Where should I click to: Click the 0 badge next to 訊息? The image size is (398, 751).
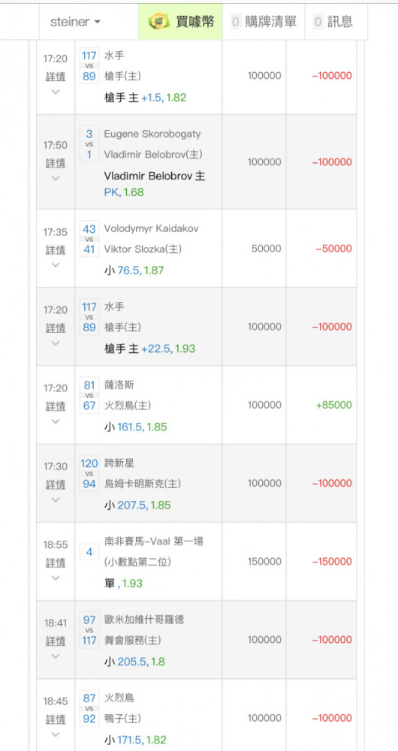click(x=318, y=22)
